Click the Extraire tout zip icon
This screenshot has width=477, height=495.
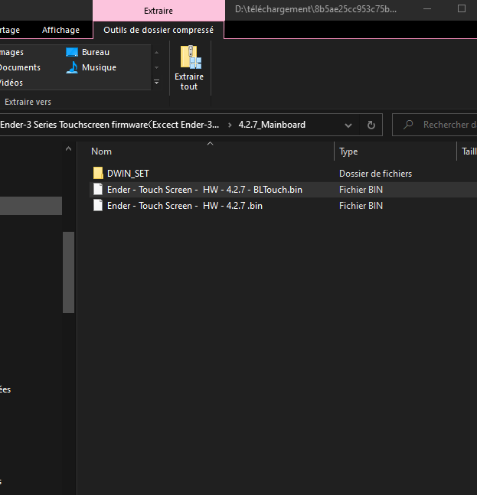191,57
